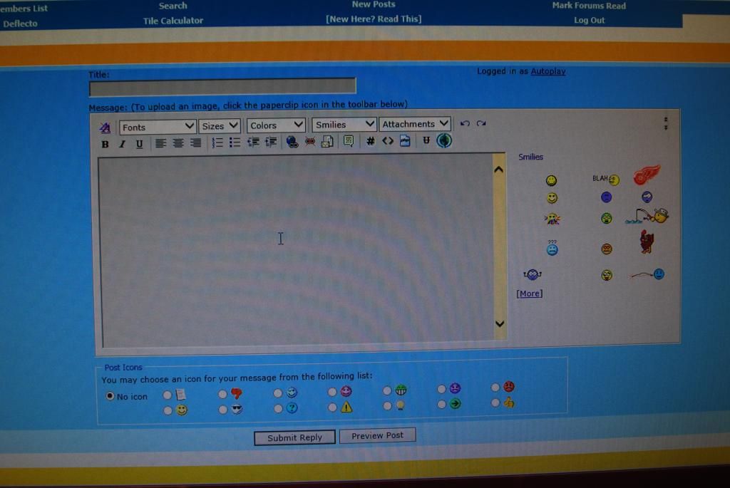Insert the Red Wings logo smiley
This screenshot has height=488, width=730.
tap(647, 175)
